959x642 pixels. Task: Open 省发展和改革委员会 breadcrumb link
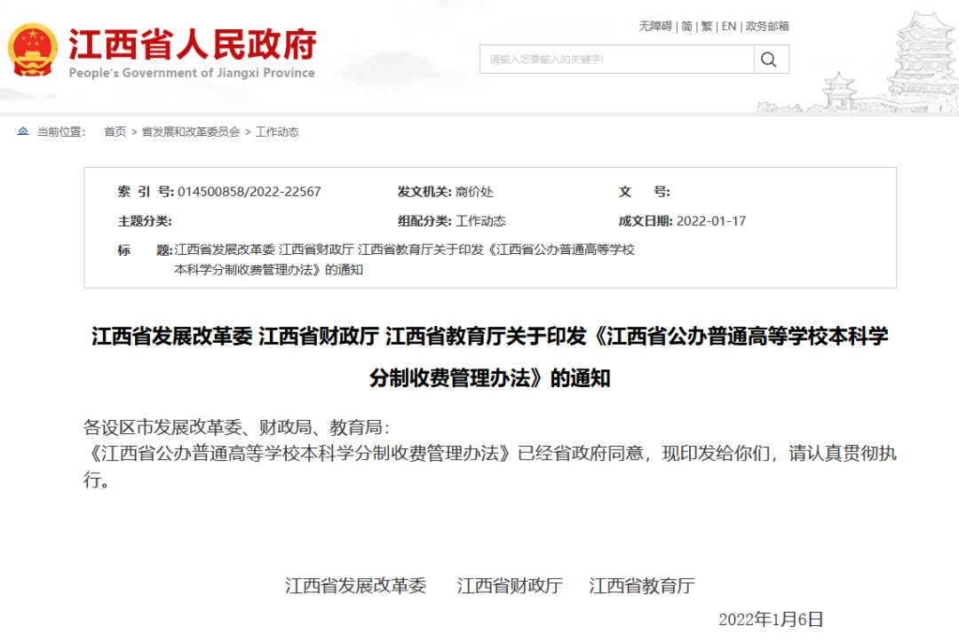click(191, 131)
